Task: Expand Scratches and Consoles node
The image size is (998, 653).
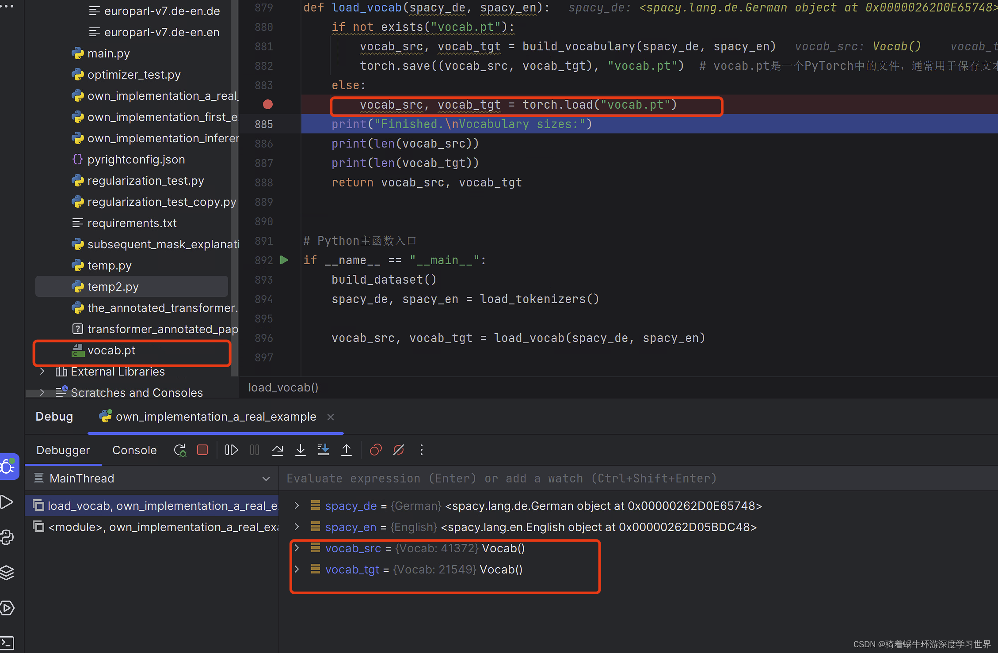Action: [42, 392]
